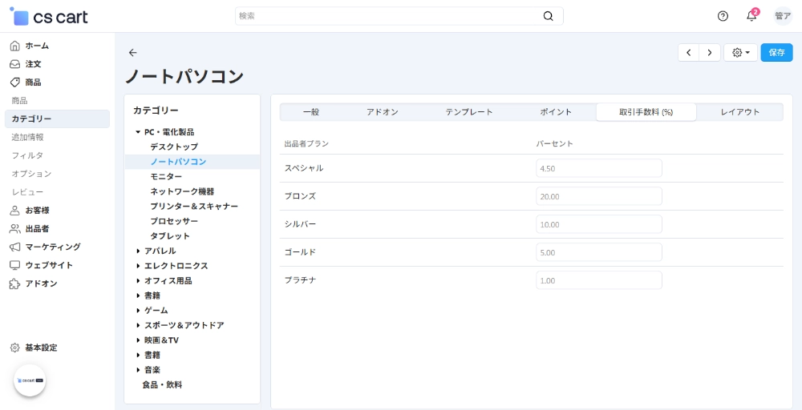Click the search magnifier icon
The image size is (802, 410).
tap(548, 16)
